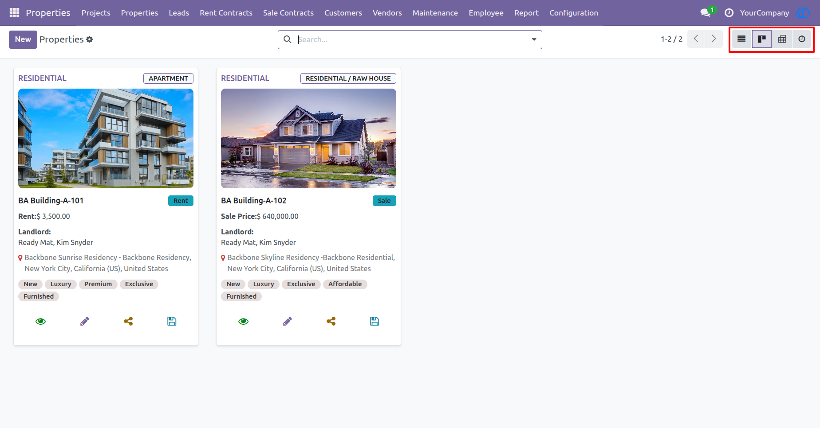Open the Leads menu
The height and width of the screenshot is (428, 820).
point(179,13)
